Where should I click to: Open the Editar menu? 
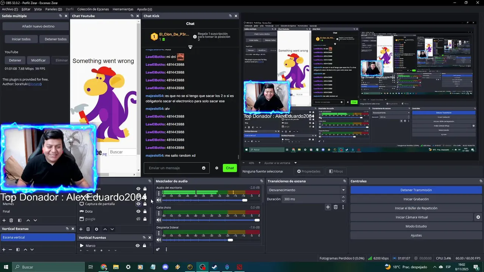[26, 9]
